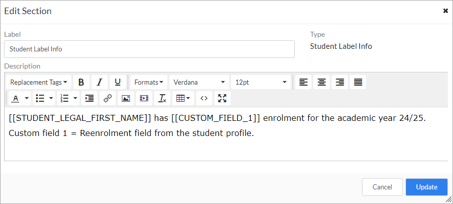Align text to the right
Screen dimensions: 453x204
pos(340,82)
